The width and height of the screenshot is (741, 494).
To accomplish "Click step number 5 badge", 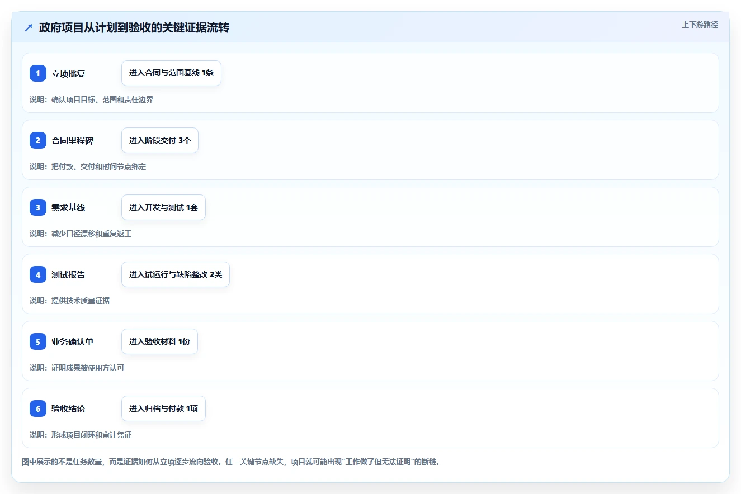I will tap(38, 341).
